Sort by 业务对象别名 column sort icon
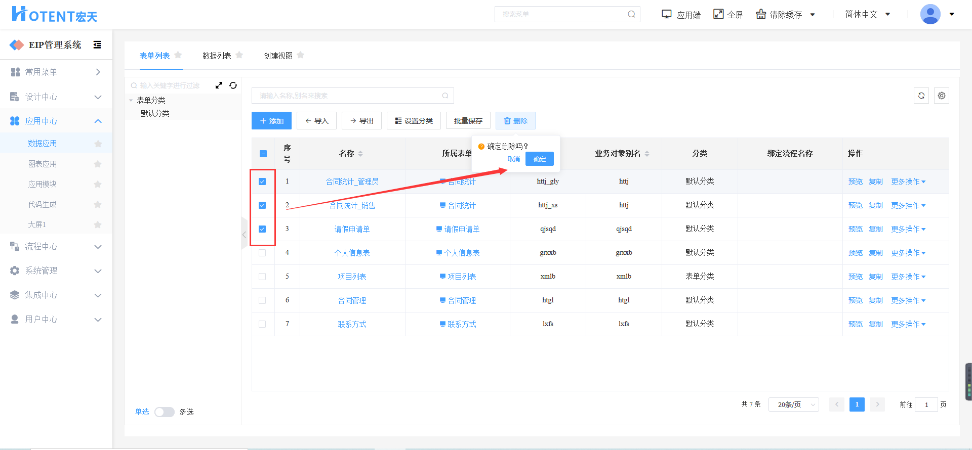The width and height of the screenshot is (972, 450). [647, 154]
